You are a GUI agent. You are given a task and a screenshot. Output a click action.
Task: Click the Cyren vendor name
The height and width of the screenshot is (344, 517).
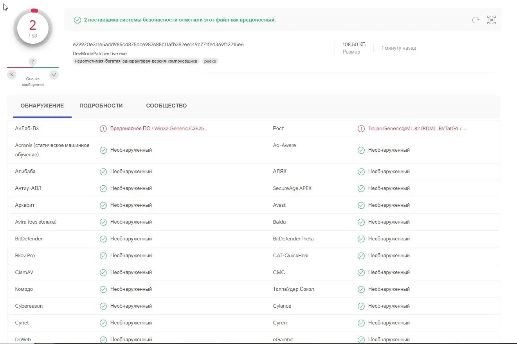[x=280, y=323]
